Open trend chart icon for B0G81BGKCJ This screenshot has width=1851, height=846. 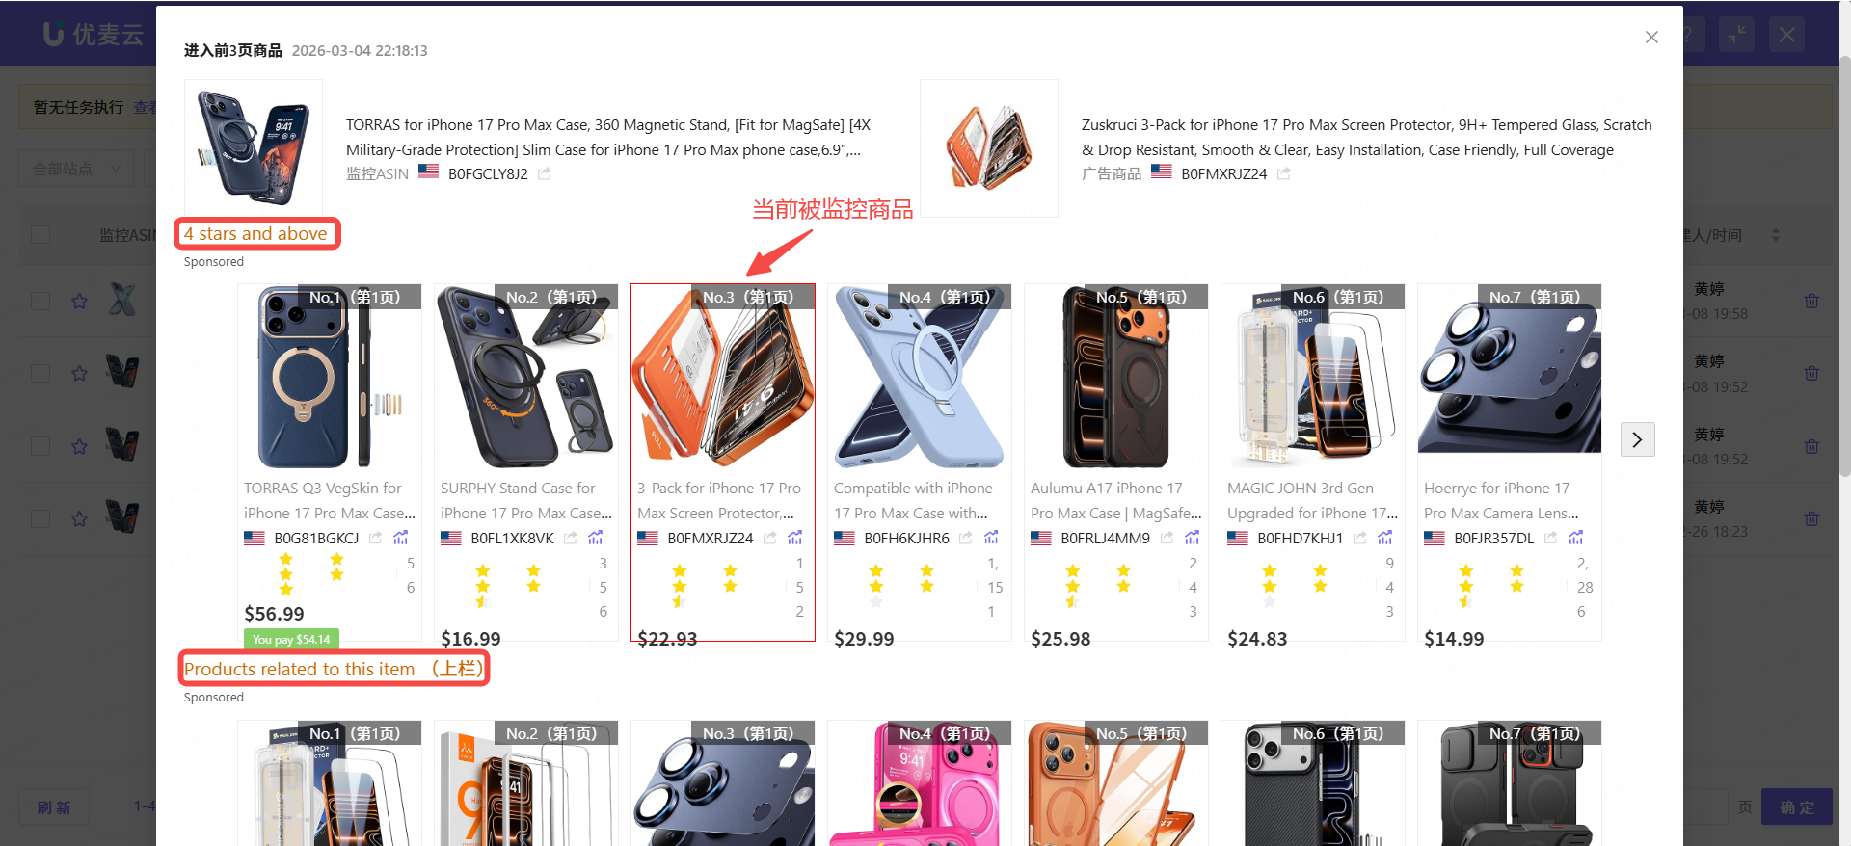pyautogui.click(x=401, y=538)
